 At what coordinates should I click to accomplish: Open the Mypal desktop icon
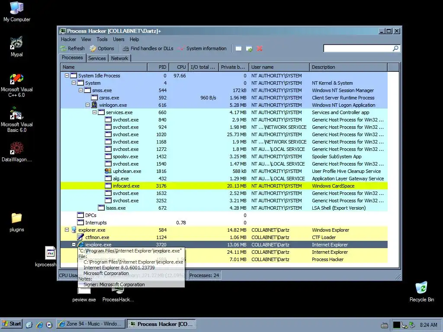17,47
